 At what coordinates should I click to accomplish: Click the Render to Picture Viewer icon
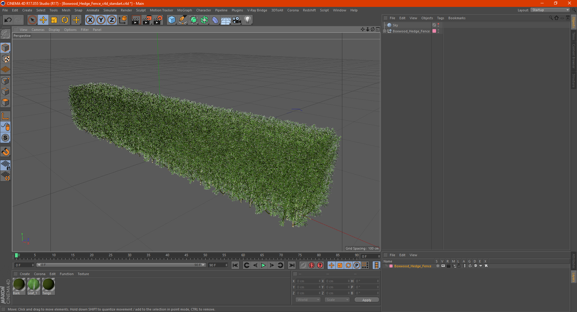pos(147,20)
